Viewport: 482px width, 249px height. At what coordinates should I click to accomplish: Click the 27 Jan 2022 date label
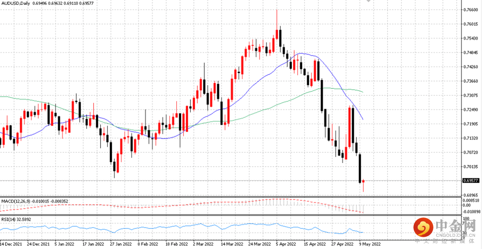[121, 244]
